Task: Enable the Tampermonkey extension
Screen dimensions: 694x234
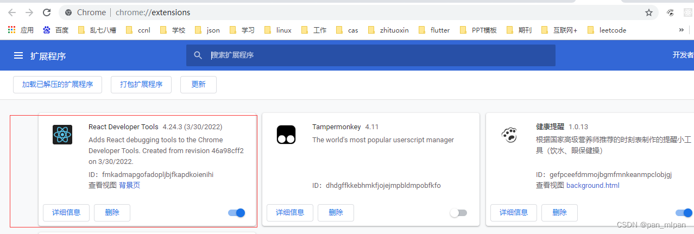Action: [x=458, y=213]
